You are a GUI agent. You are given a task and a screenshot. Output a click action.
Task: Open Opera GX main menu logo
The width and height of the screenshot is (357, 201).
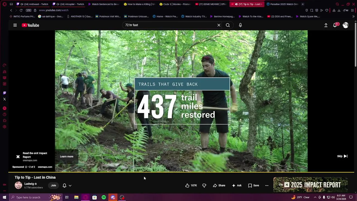(4, 4)
